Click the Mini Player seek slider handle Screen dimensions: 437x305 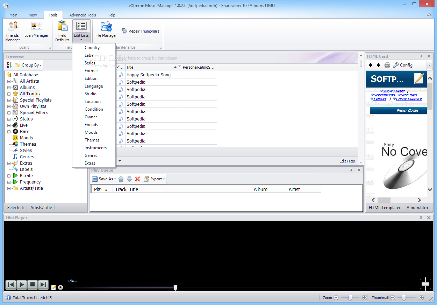pos(175,288)
